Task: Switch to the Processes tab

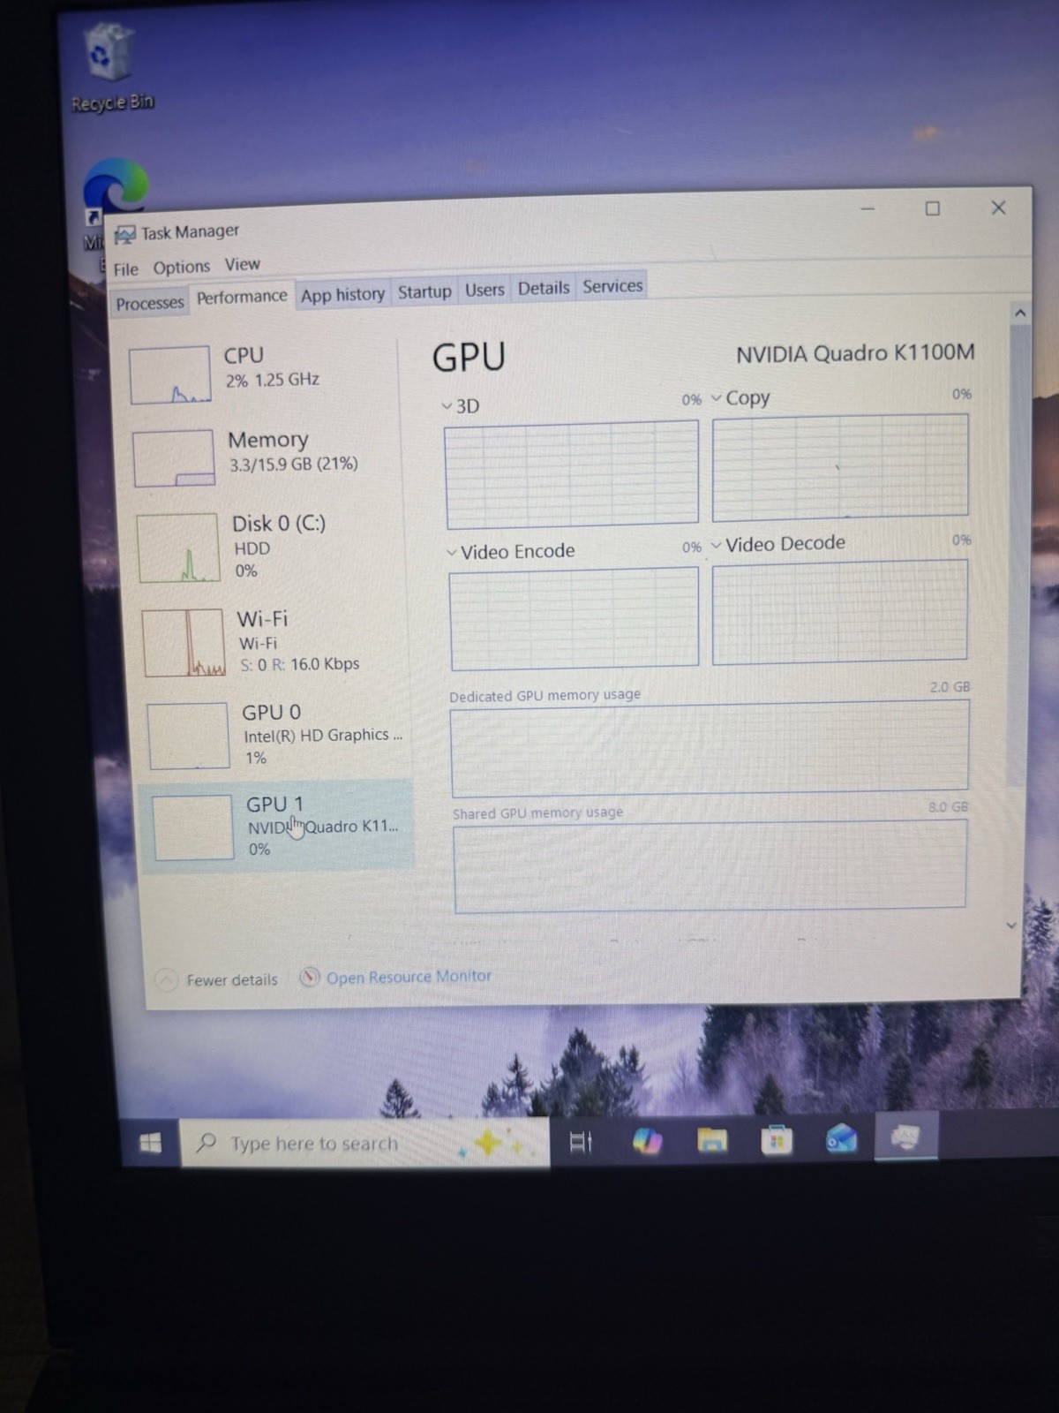Action: click(x=150, y=303)
